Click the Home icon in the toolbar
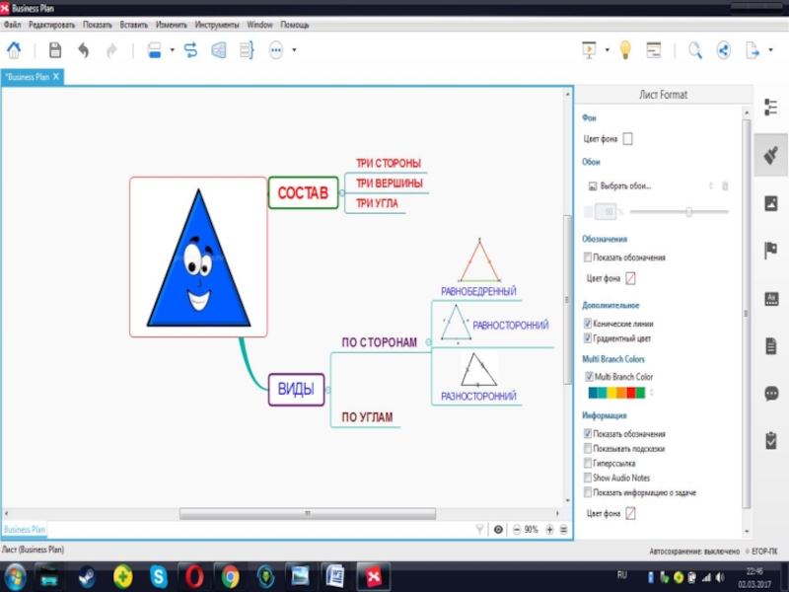789x592 pixels. pos(15,50)
